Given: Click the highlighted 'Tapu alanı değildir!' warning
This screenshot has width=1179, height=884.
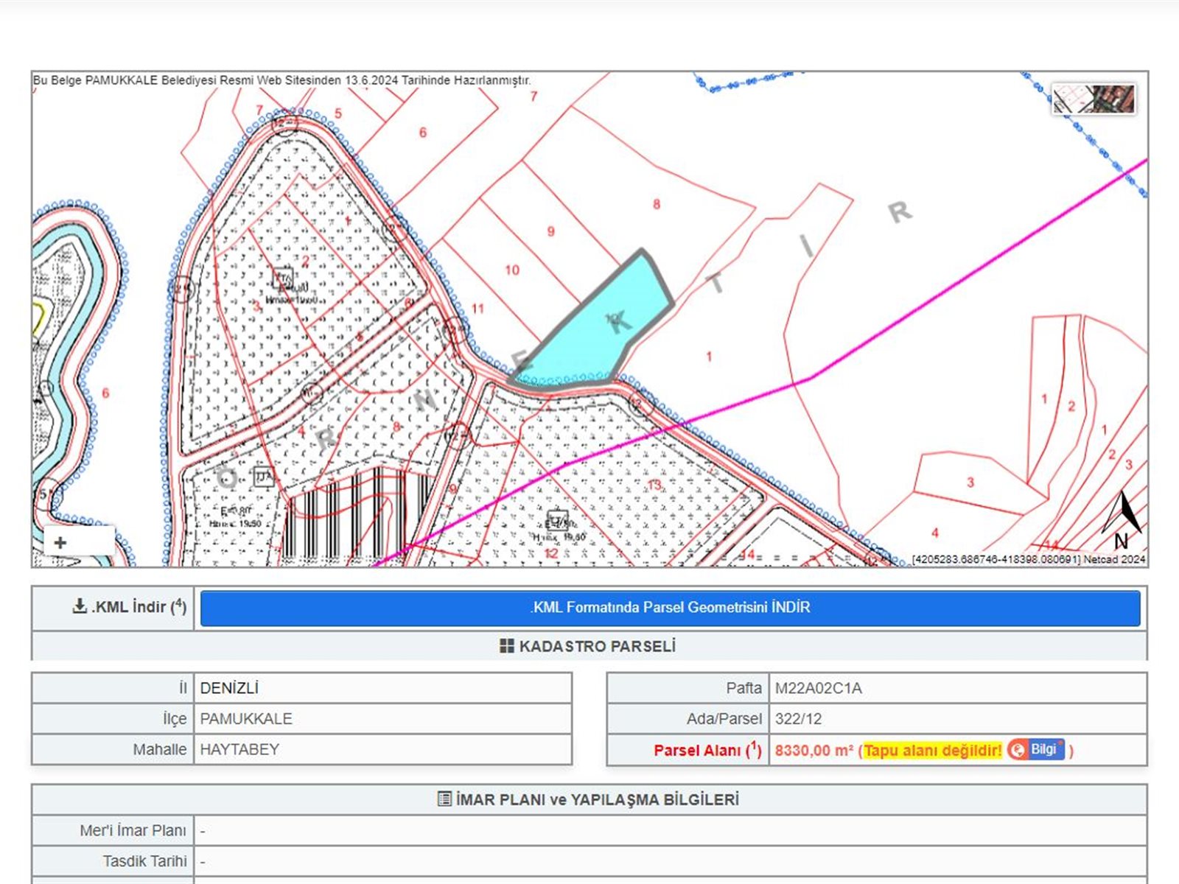Looking at the screenshot, I should pos(932,751).
